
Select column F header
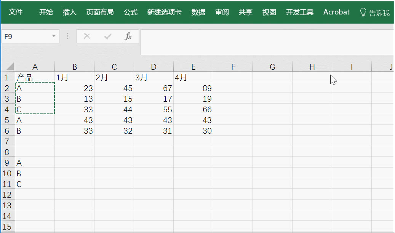pos(233,67)
